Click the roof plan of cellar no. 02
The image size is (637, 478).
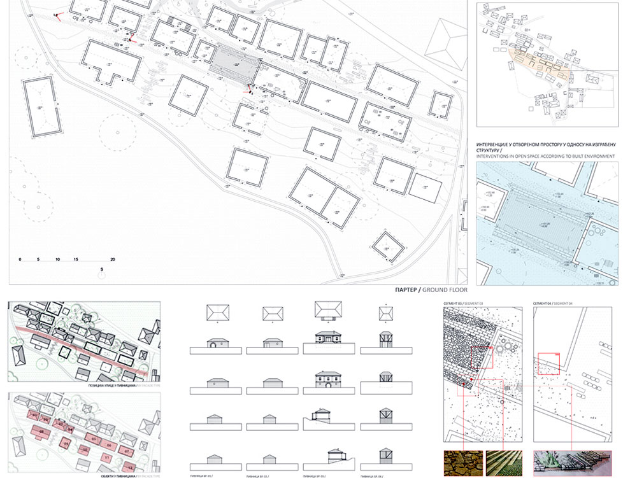[273, 314]
